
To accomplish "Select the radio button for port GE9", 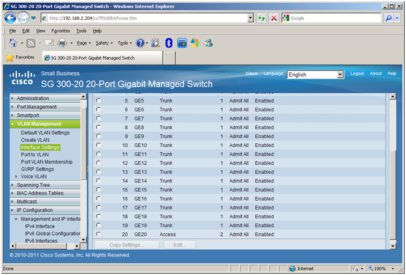I will [98, 136].
